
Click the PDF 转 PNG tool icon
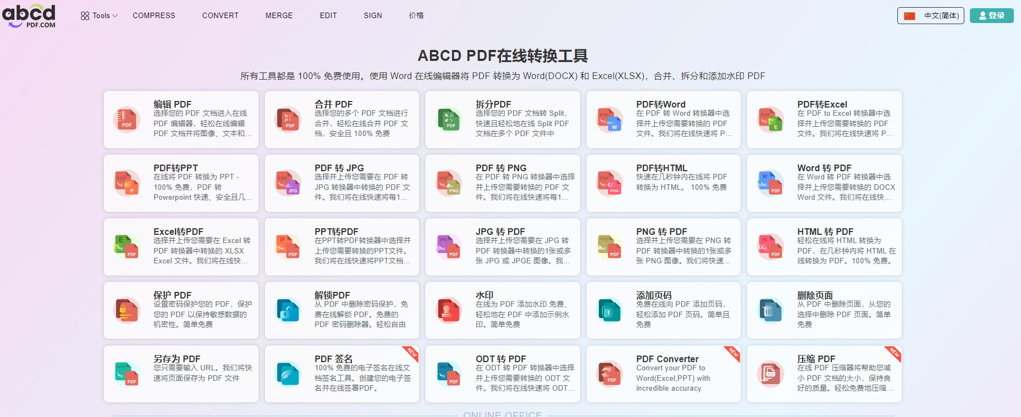point(449,183)
